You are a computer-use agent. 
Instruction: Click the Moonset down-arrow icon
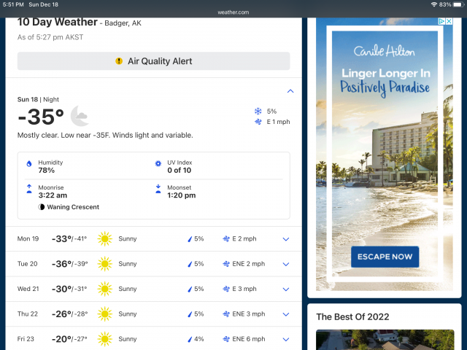point(158,188)
